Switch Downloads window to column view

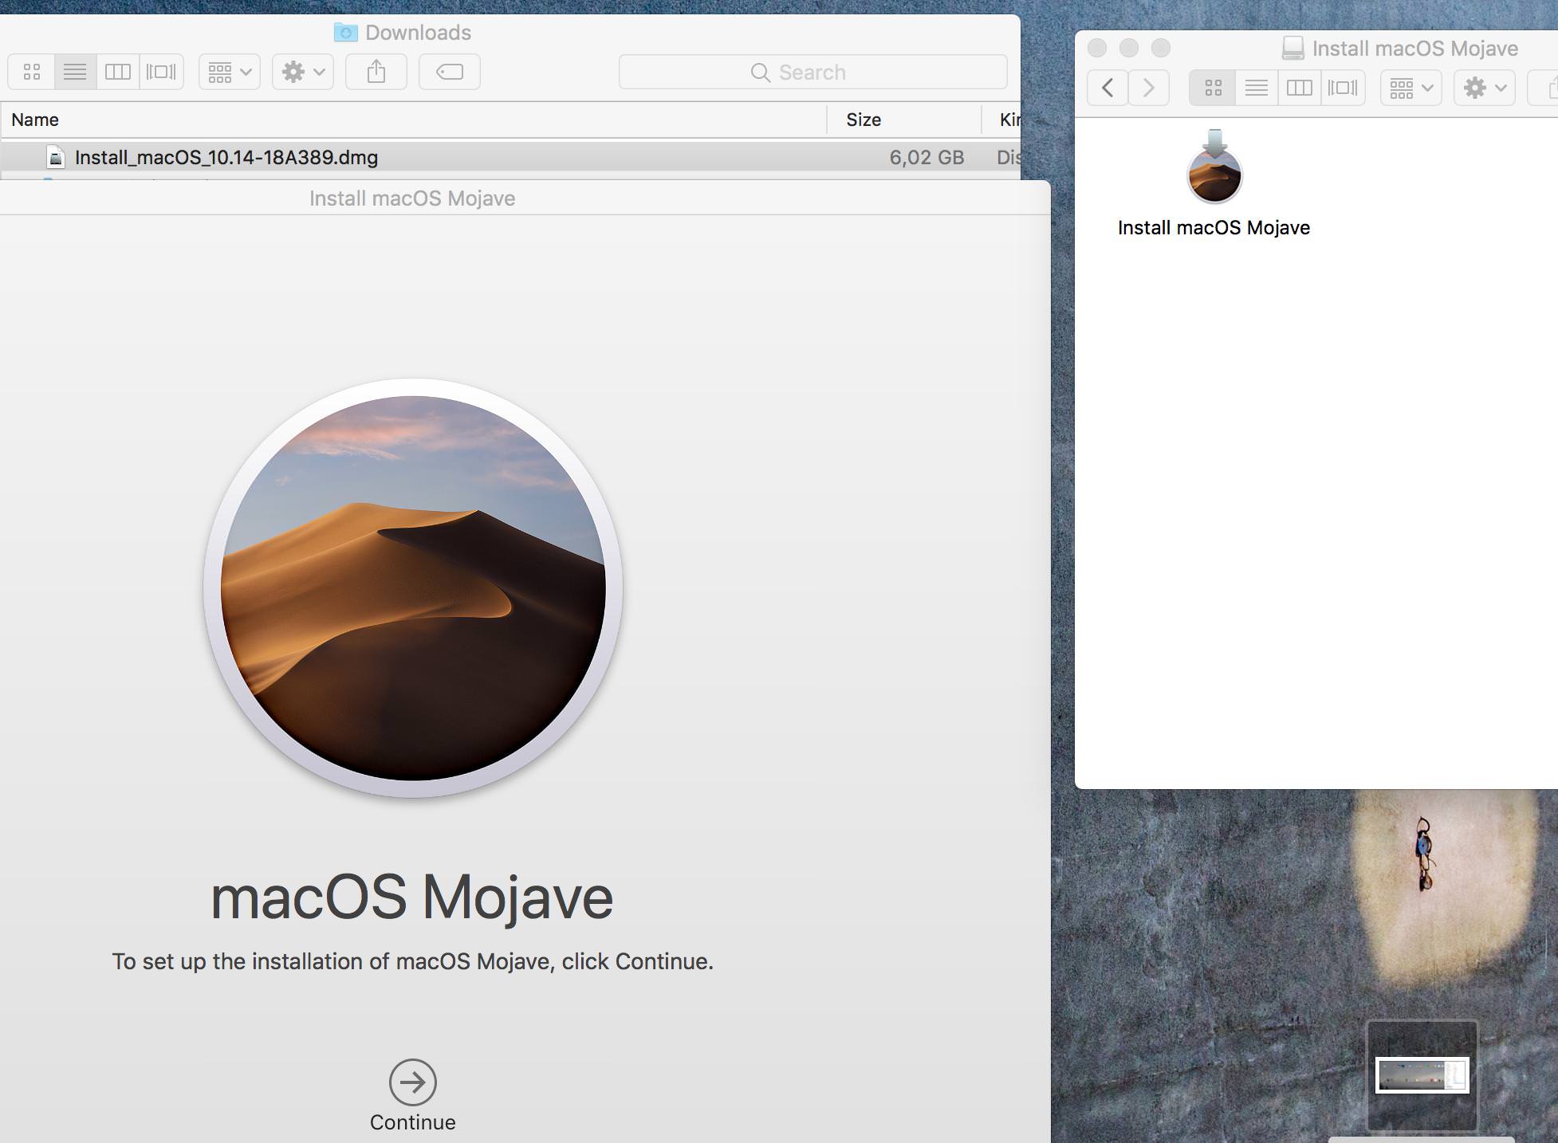(118, 73)
